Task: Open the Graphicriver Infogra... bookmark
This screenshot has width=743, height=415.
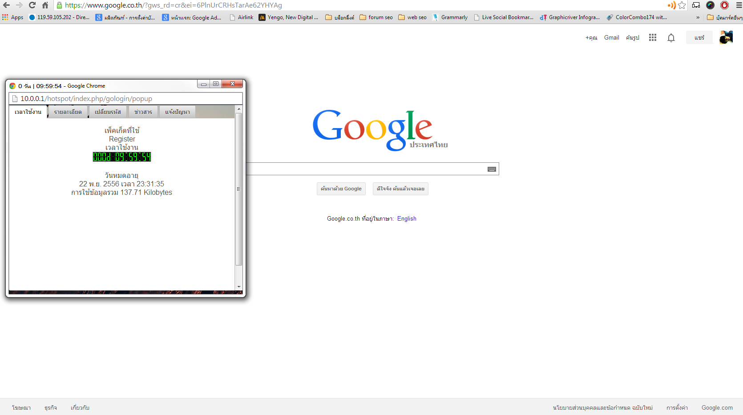Action: (x=569, y=17)
